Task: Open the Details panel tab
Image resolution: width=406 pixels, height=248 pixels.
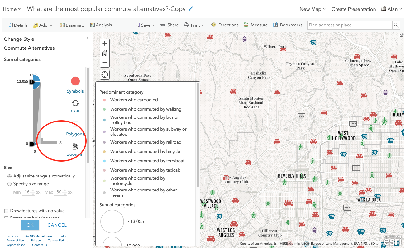Action: 18,25
